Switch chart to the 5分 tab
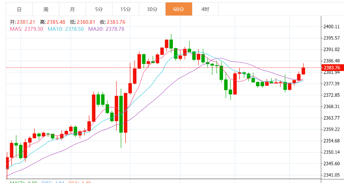 pos(99,9)
